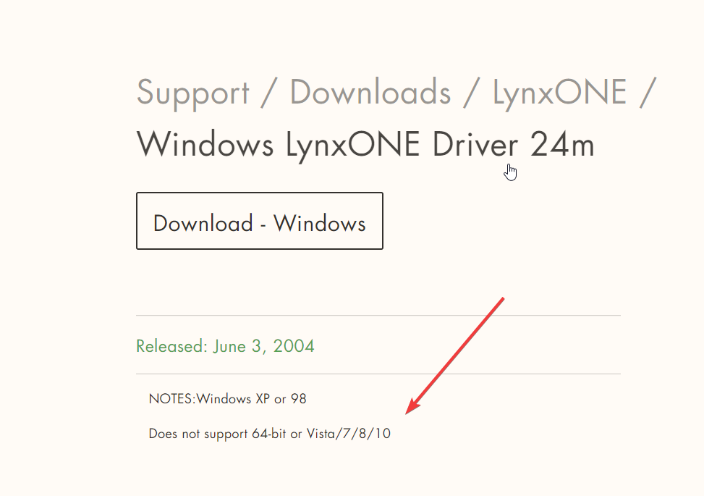
Task: Click the 24m version in the title
Action: (x=562, y=144)
